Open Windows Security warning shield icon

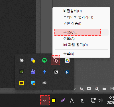click(33, 83)
